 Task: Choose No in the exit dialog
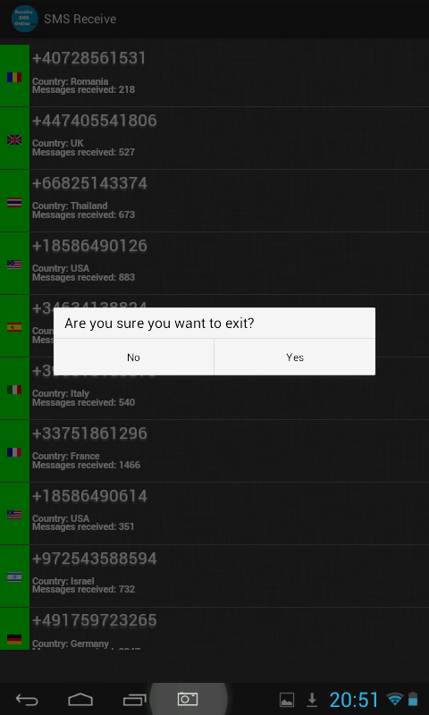point(133,357)
